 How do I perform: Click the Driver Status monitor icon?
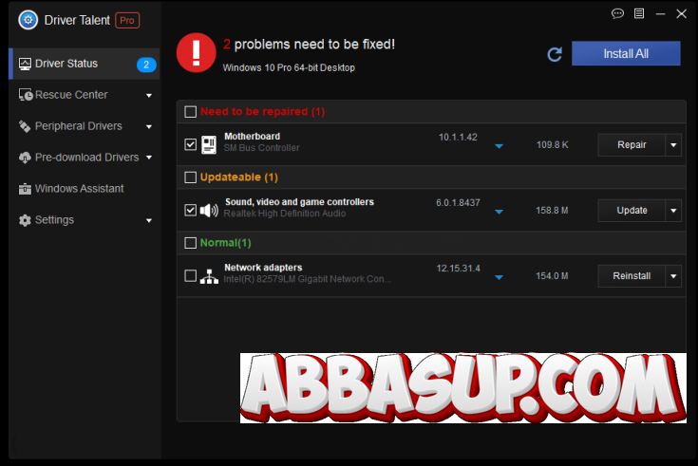tap(25, 64)
